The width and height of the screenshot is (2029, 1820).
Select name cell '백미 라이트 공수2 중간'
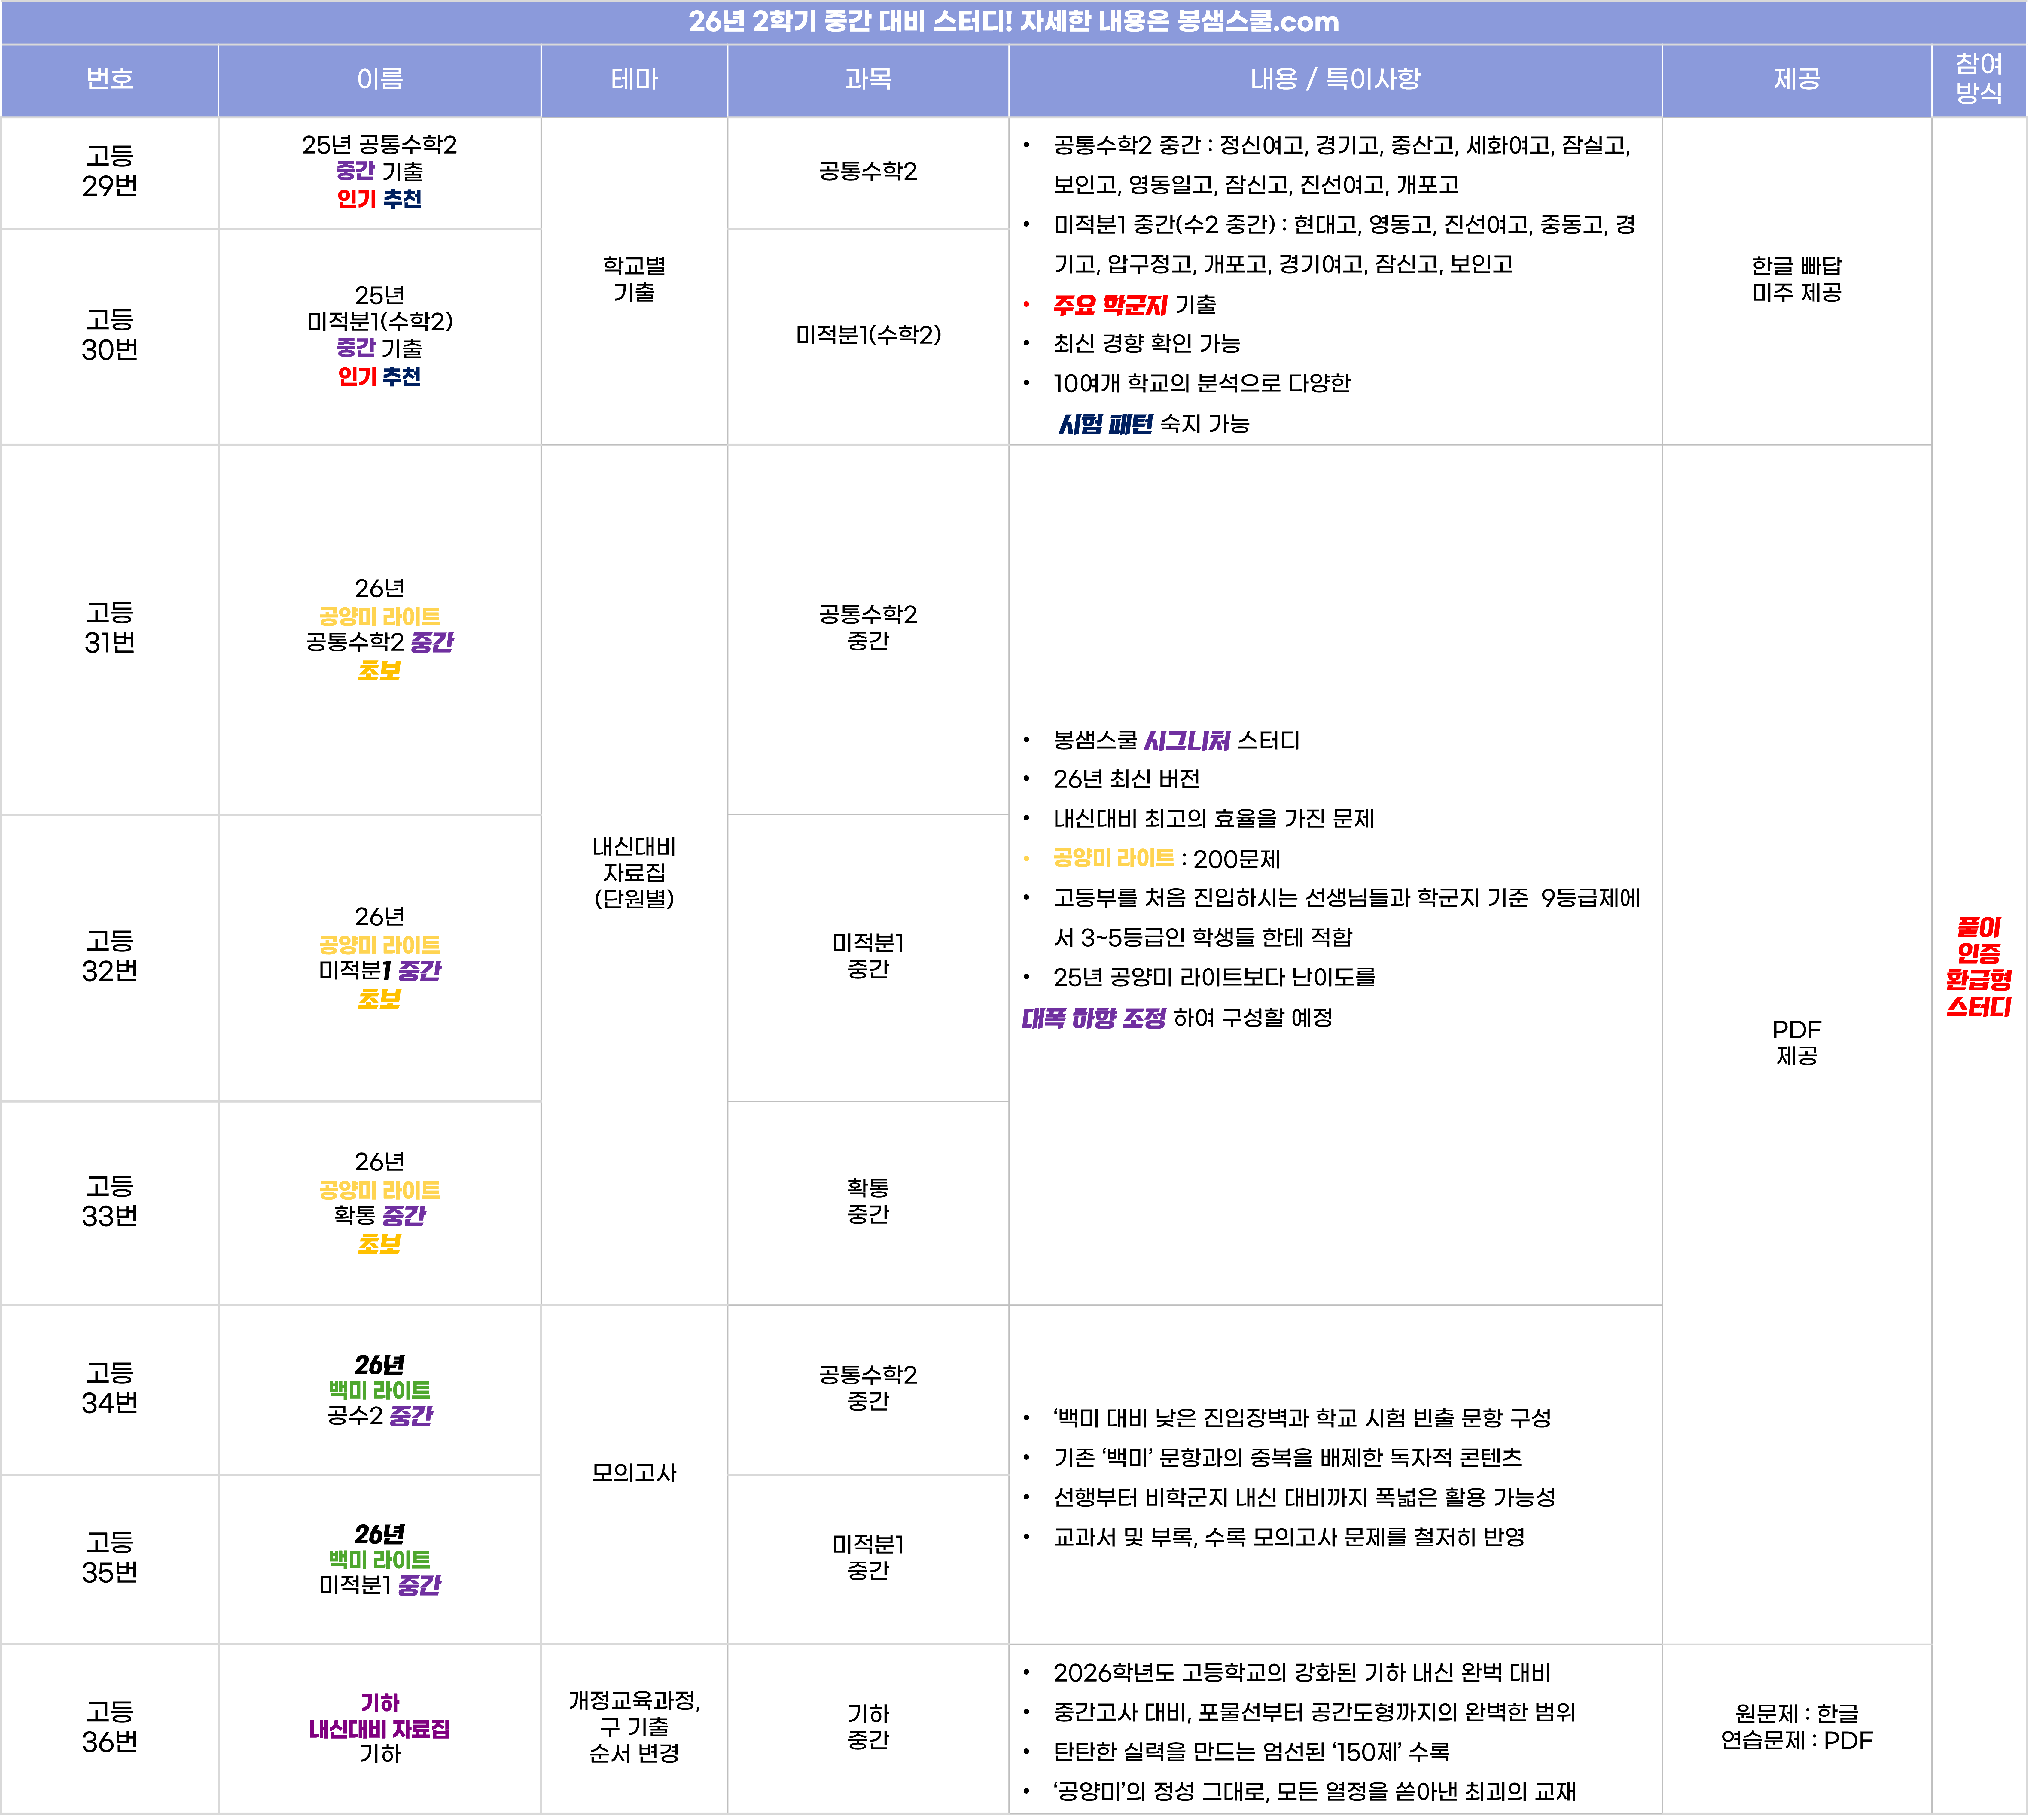(x=380, y=1390)
